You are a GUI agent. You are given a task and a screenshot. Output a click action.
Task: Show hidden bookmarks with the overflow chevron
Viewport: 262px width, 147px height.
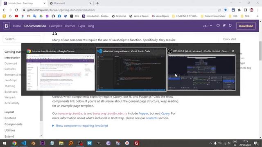coord(257,16)
